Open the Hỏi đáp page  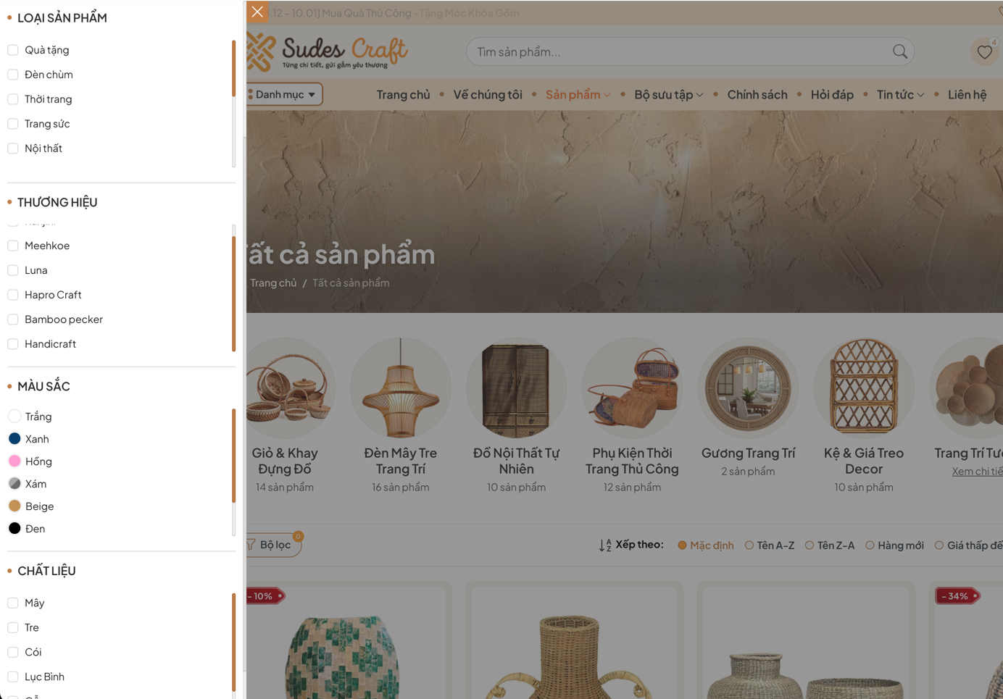[x=832, y=94]
